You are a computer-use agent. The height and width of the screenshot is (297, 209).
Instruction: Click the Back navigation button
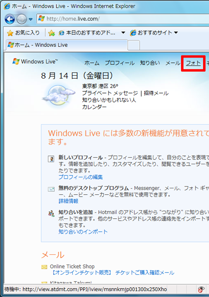(x=10, y=19)
